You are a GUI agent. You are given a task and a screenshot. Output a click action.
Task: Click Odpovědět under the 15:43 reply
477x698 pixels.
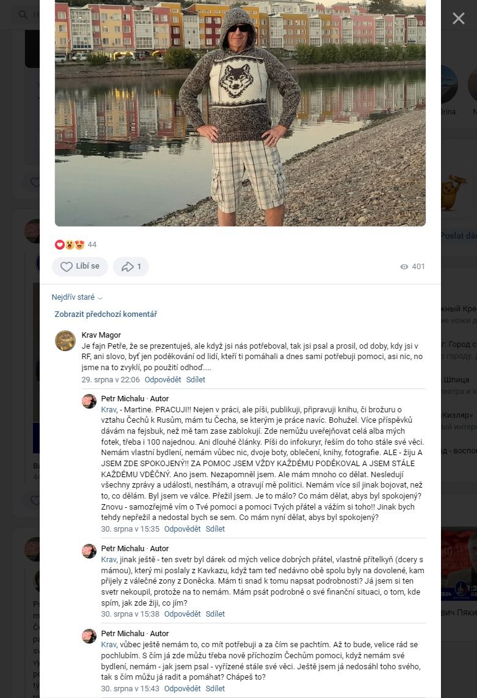pyautogui.click(x=182, y=688)
